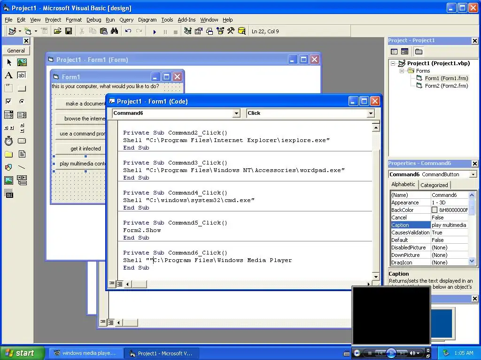Click Open Project toolbar icon
481x360 pixels.
pyautogui.click(x=57, y=31)
